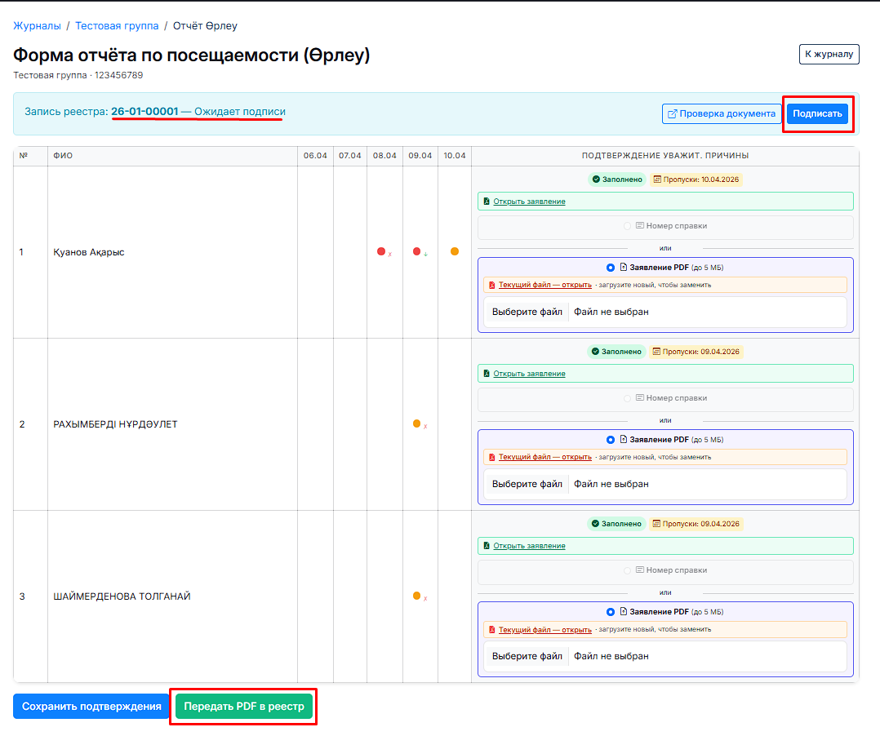Image resolution: width=880 pixels, height=736 pixels.
Task: Click the green 'Передать PDF в реестр' button
Action: click(x=244, y=707)
